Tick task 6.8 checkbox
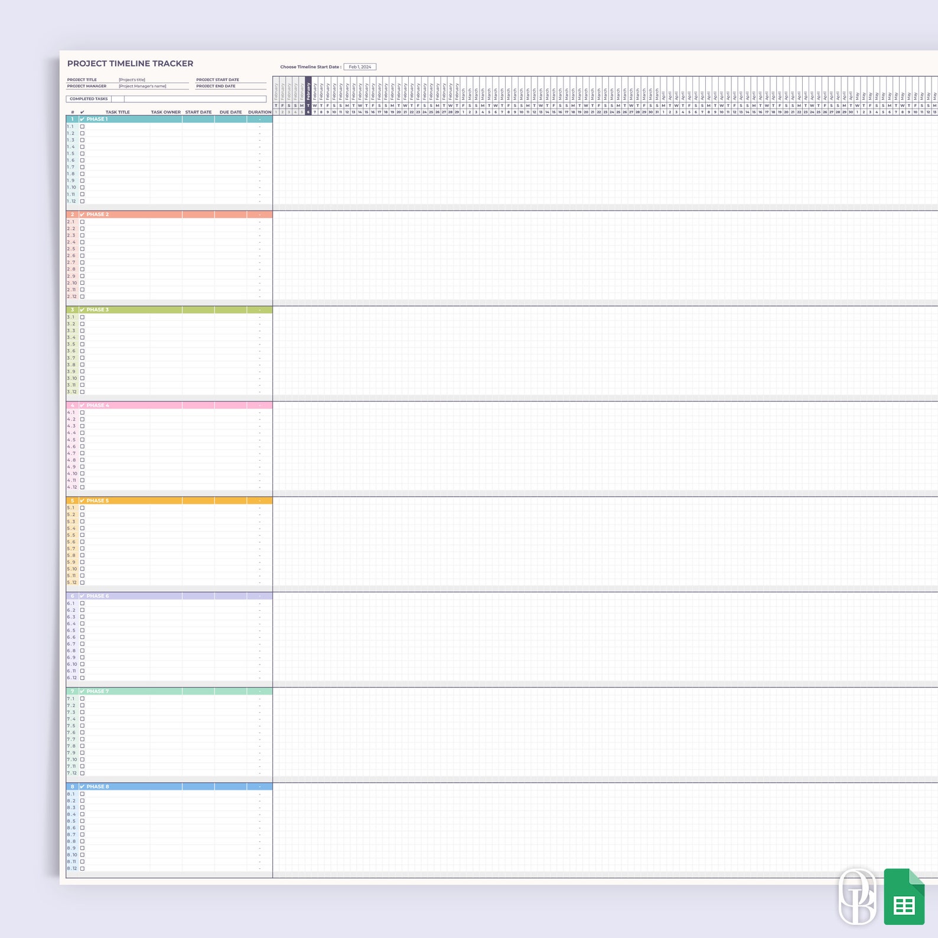Viewport: 938px width, 938px height. click(82, 651)
